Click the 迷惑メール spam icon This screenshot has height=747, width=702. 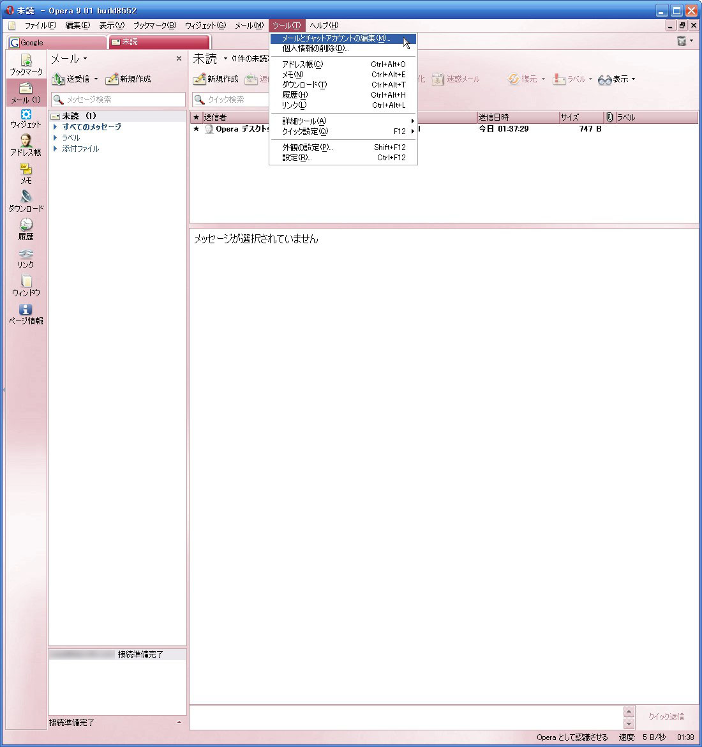(x=437, y=79)
